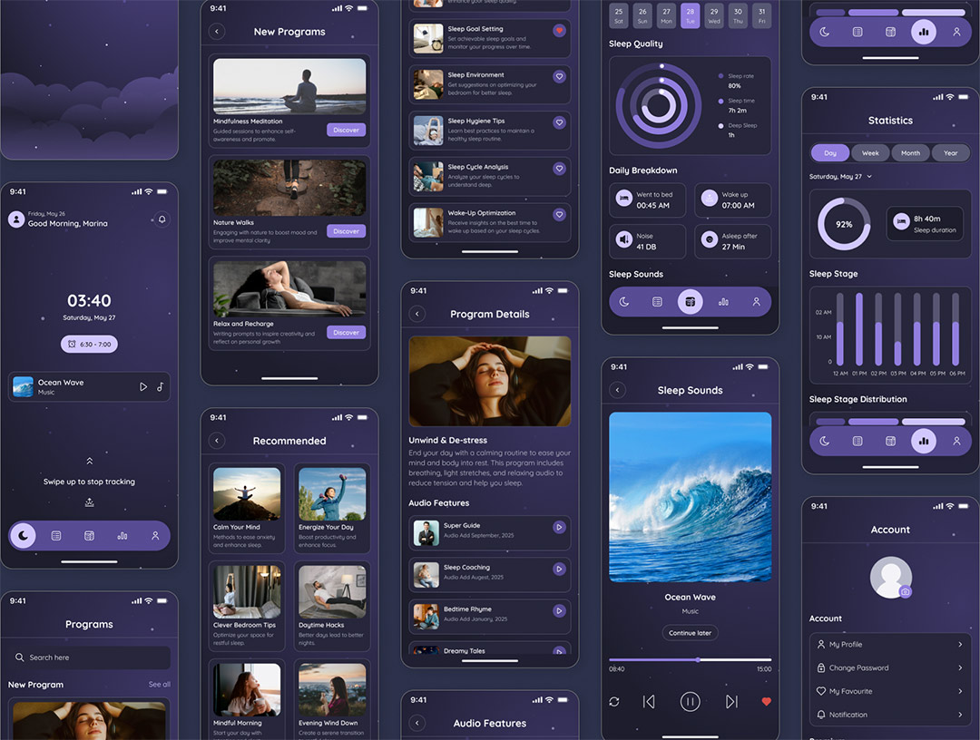Go back from the Program Details screen
This screenshot has height=740, width=980.
pyautogui.click(x=417, y=314)
